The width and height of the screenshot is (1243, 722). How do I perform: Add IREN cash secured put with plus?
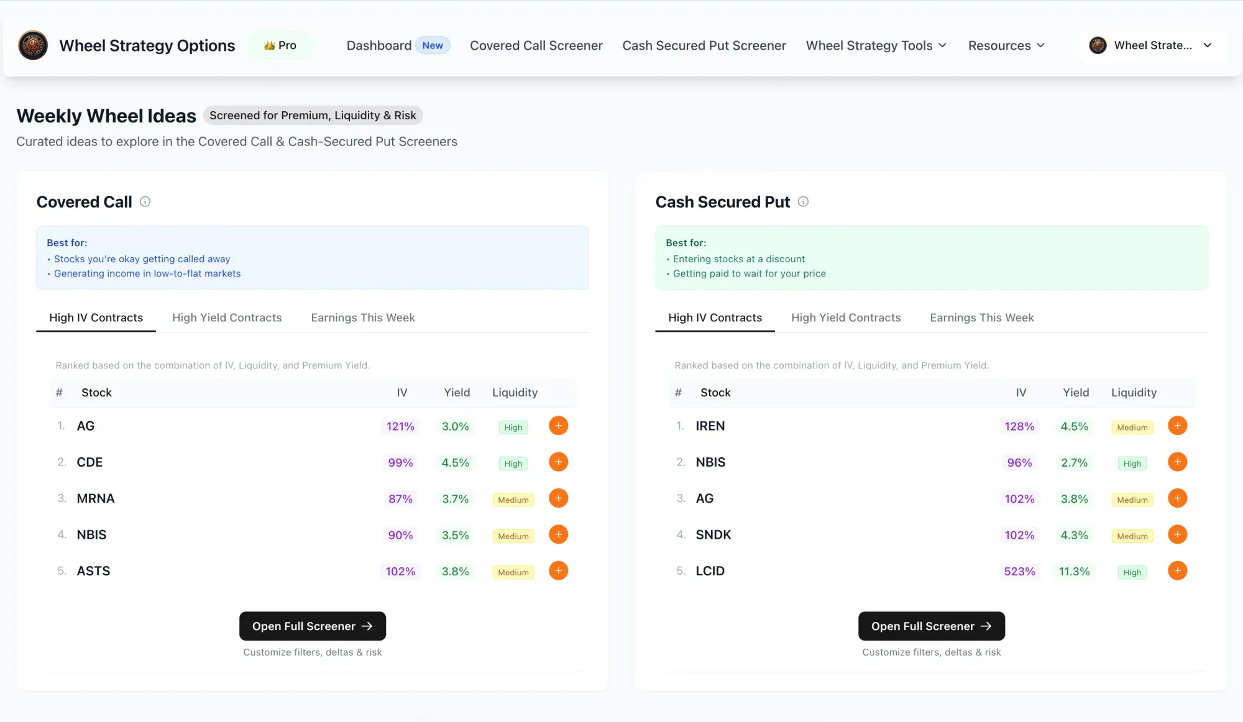click(x=1177, y=426)
